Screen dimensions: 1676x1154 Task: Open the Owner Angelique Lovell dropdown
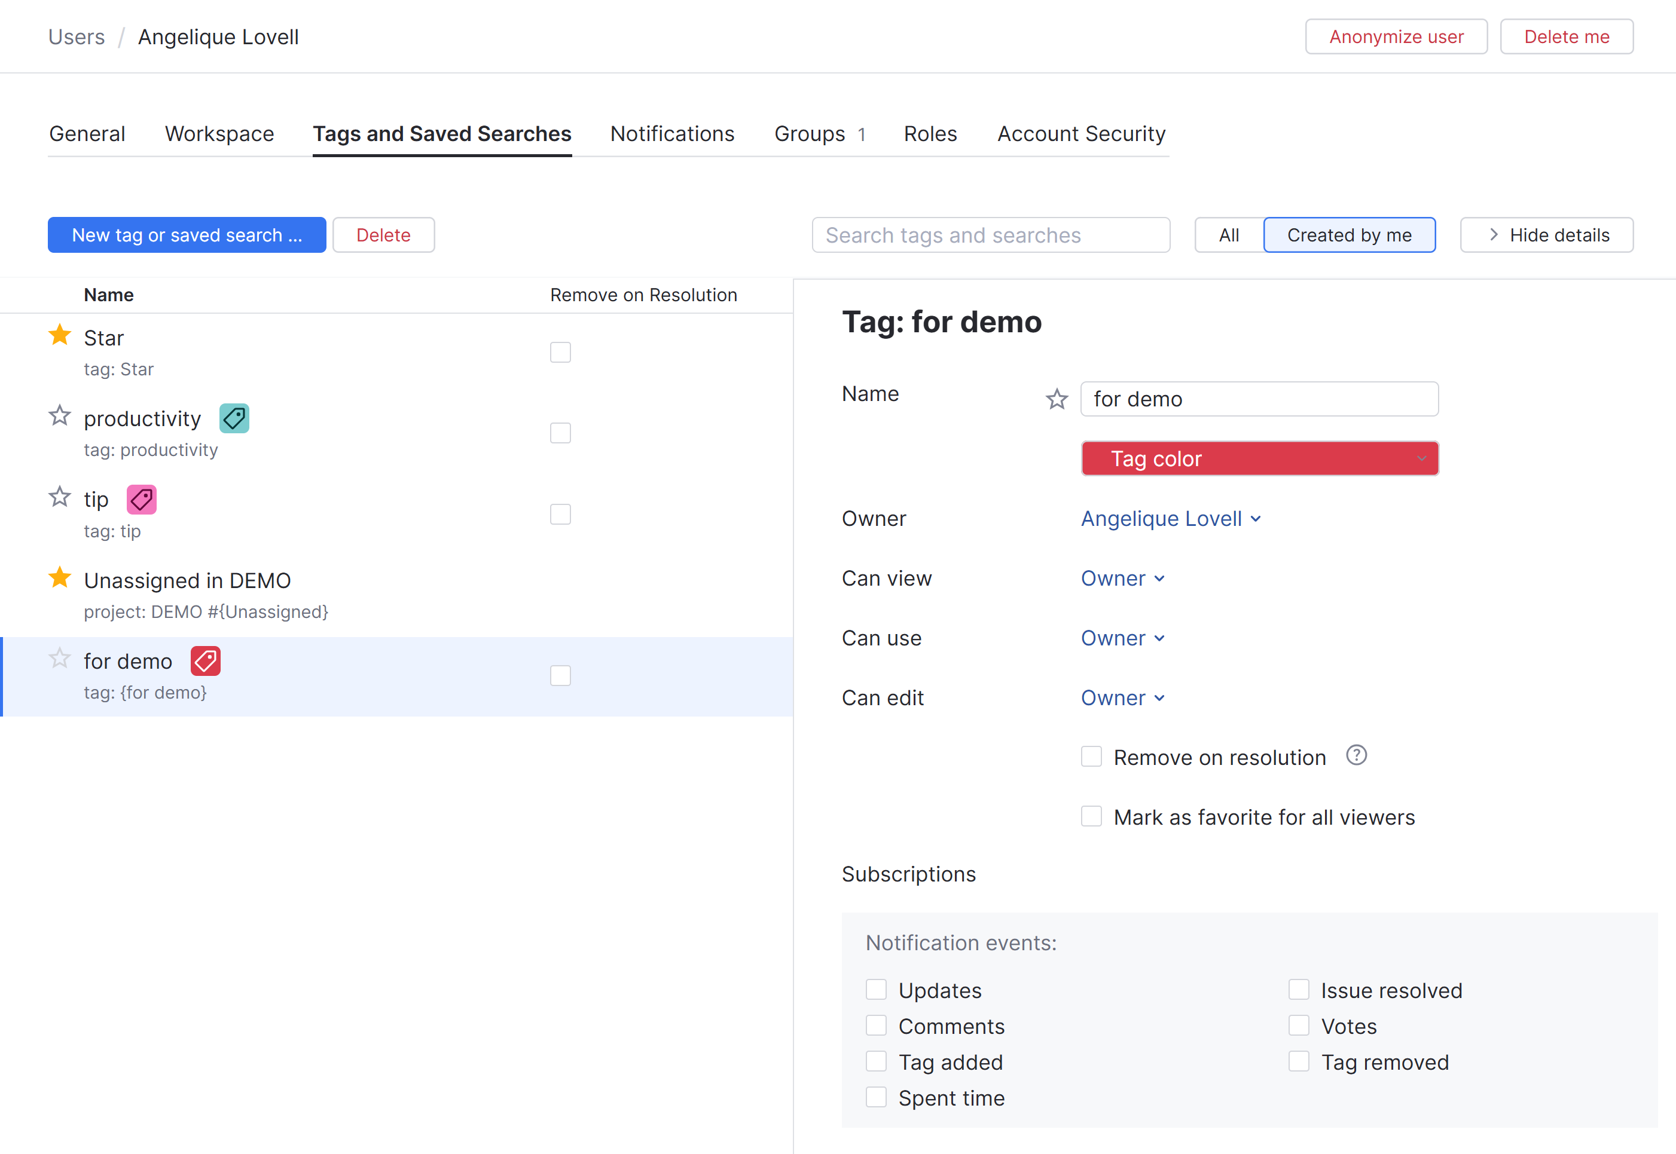[x=1170, y=518]
